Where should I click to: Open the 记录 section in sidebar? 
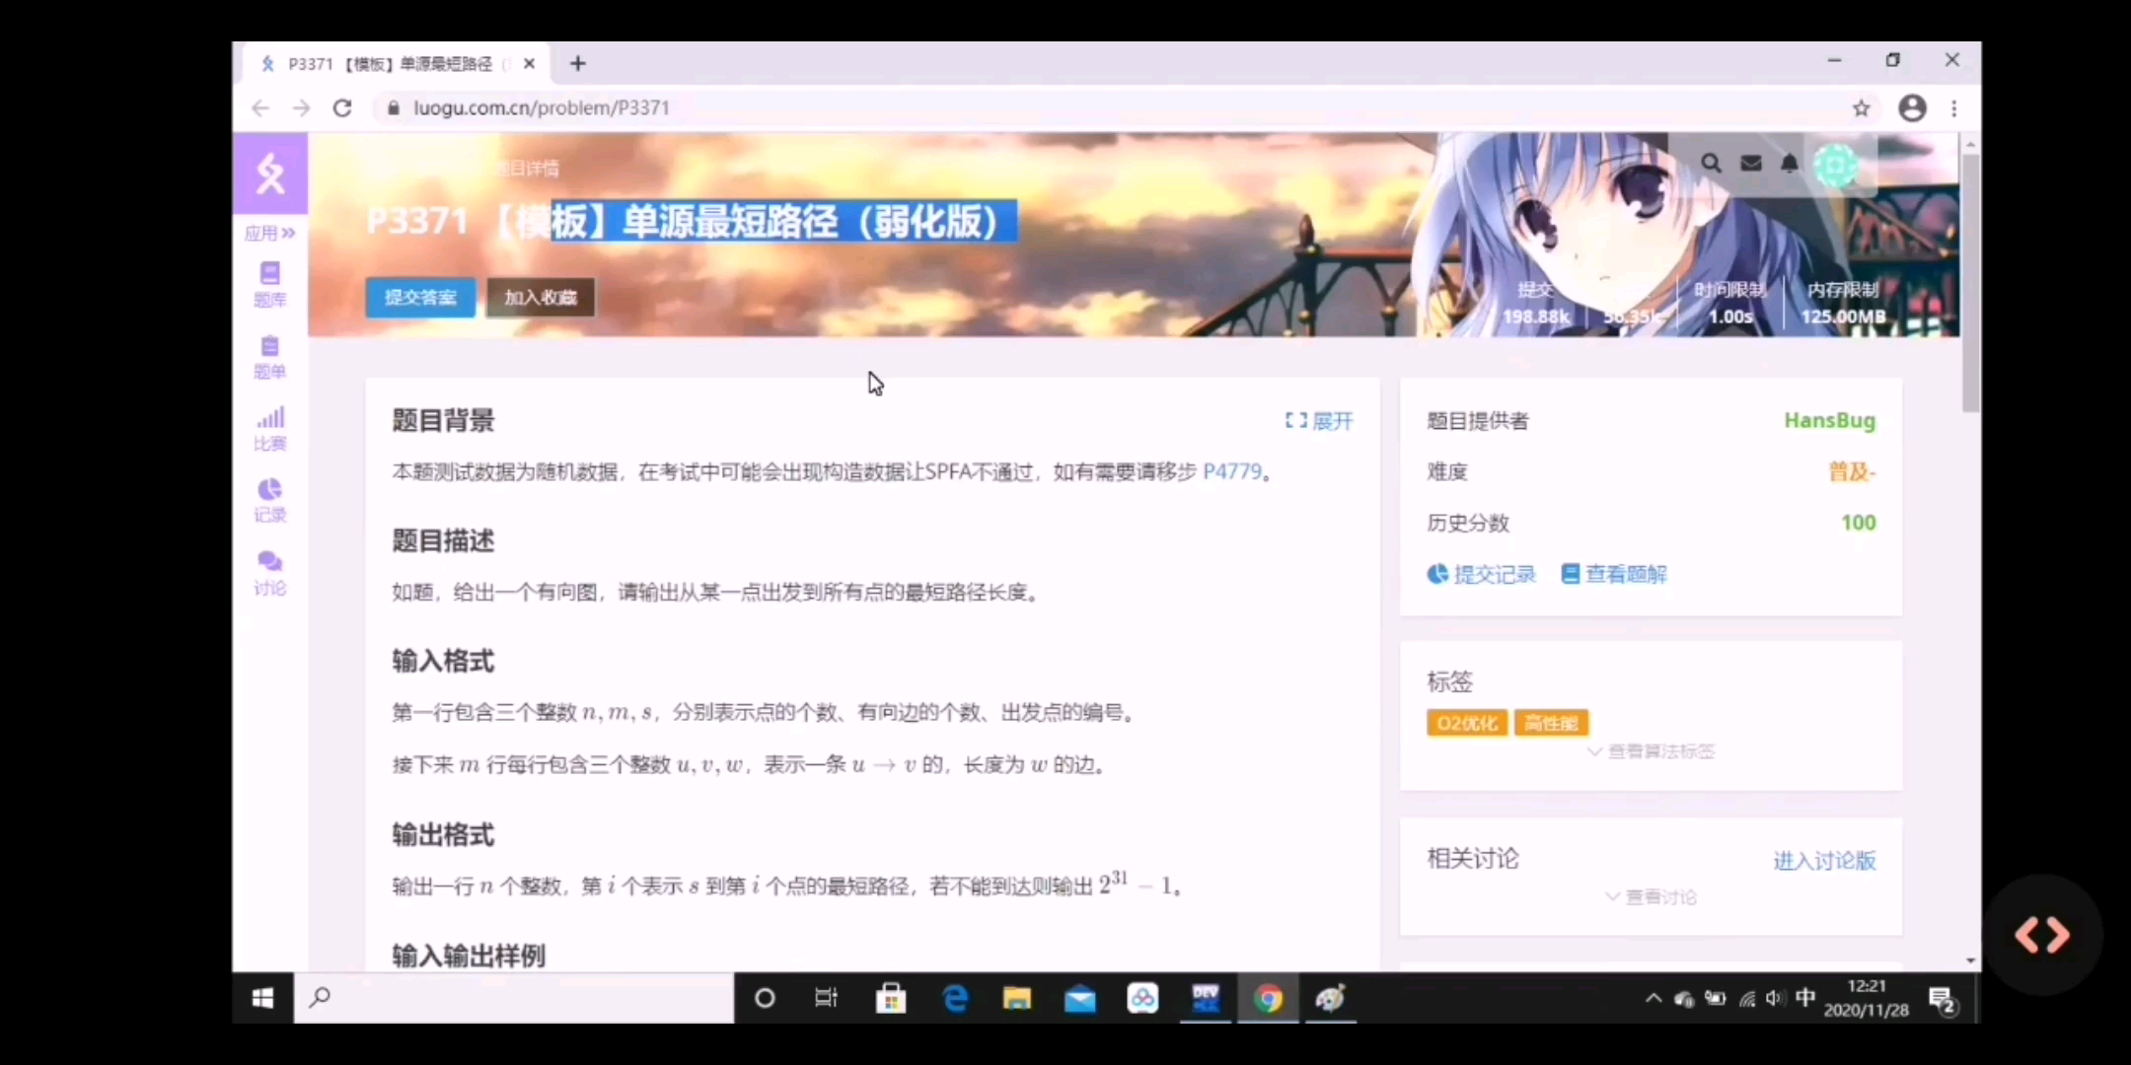click(268, 500)
